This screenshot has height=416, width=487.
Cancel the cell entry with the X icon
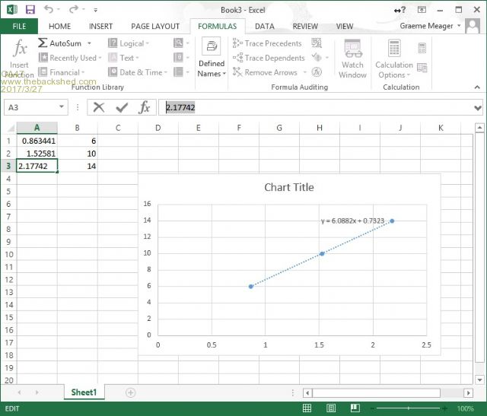click(99, 107)
